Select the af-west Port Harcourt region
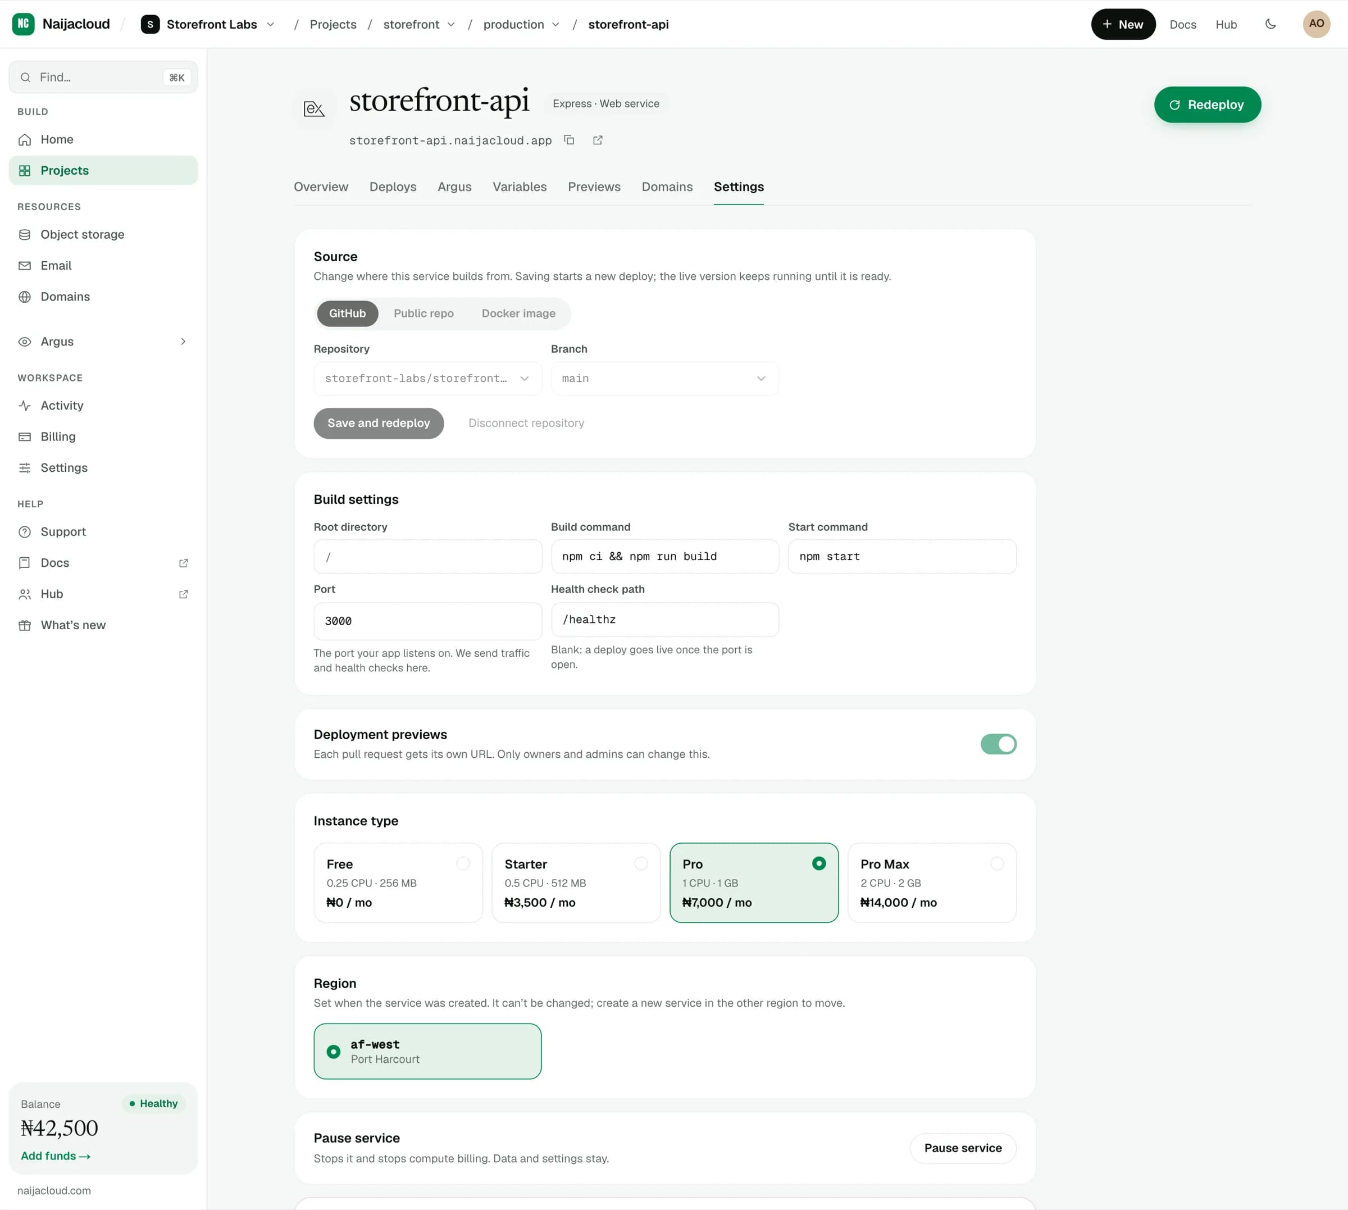 tap(427, 1051)
